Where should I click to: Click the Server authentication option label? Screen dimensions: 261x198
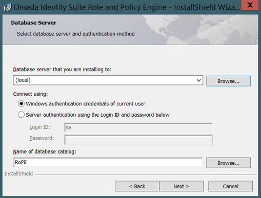pos(97,115)
